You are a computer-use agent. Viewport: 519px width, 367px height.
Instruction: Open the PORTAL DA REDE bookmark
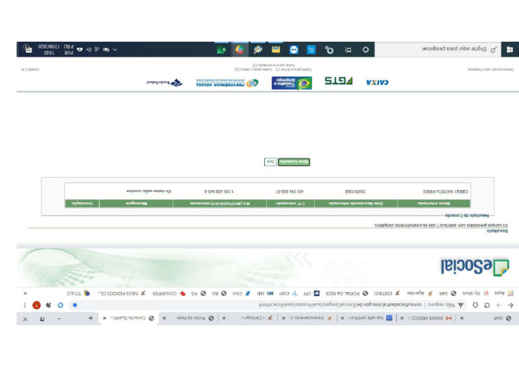(x=347, y=293)
